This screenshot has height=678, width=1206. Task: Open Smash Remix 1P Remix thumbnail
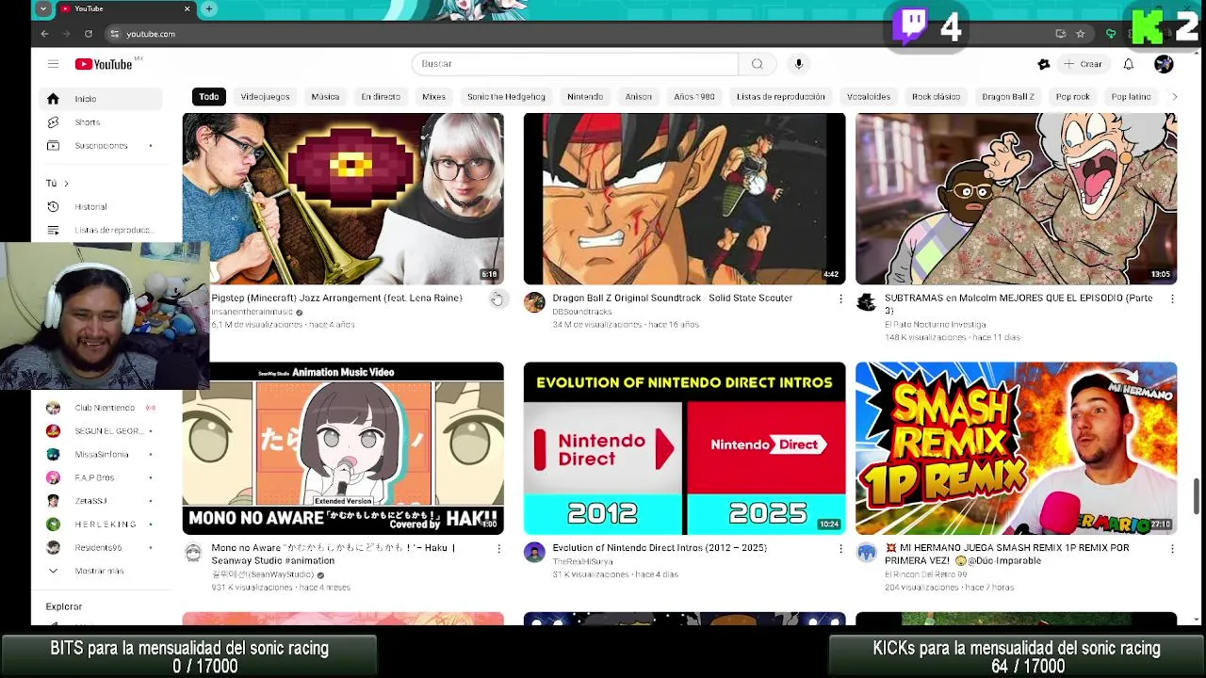tap(1016, 448)
